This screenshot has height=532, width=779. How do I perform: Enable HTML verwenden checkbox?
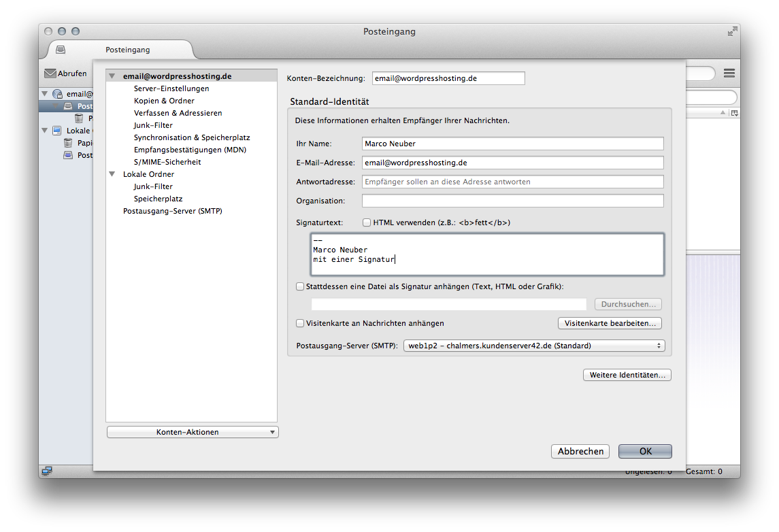(x=367, y=222)
